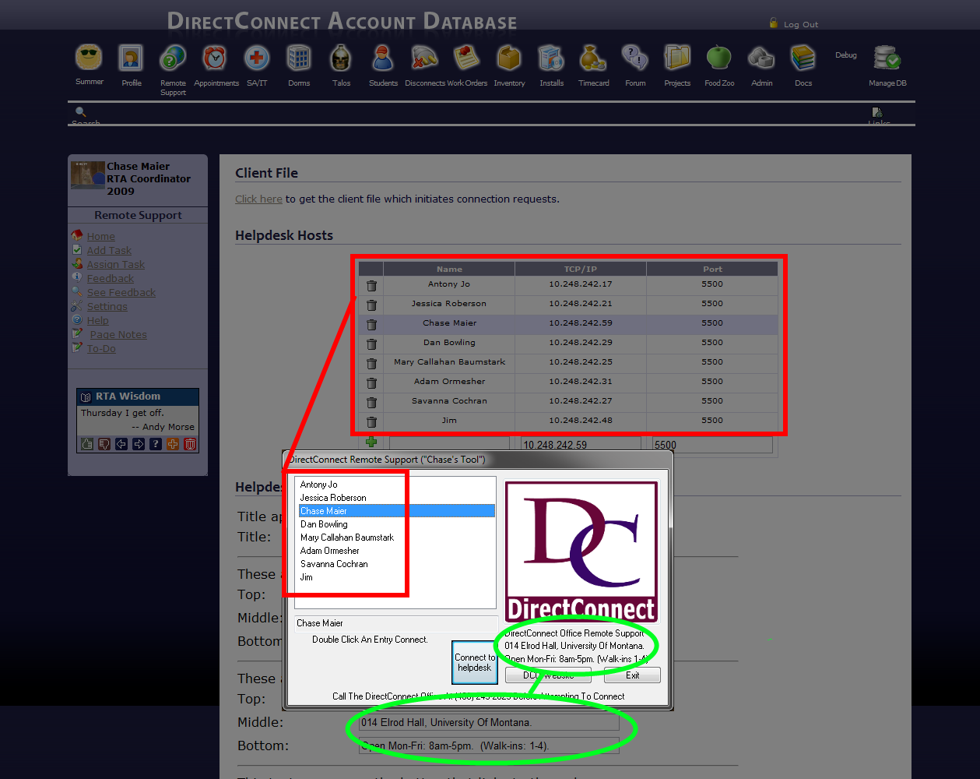
Task: Delete host Mary Callahan Baumstark trash icon
Action: point(371,364)
